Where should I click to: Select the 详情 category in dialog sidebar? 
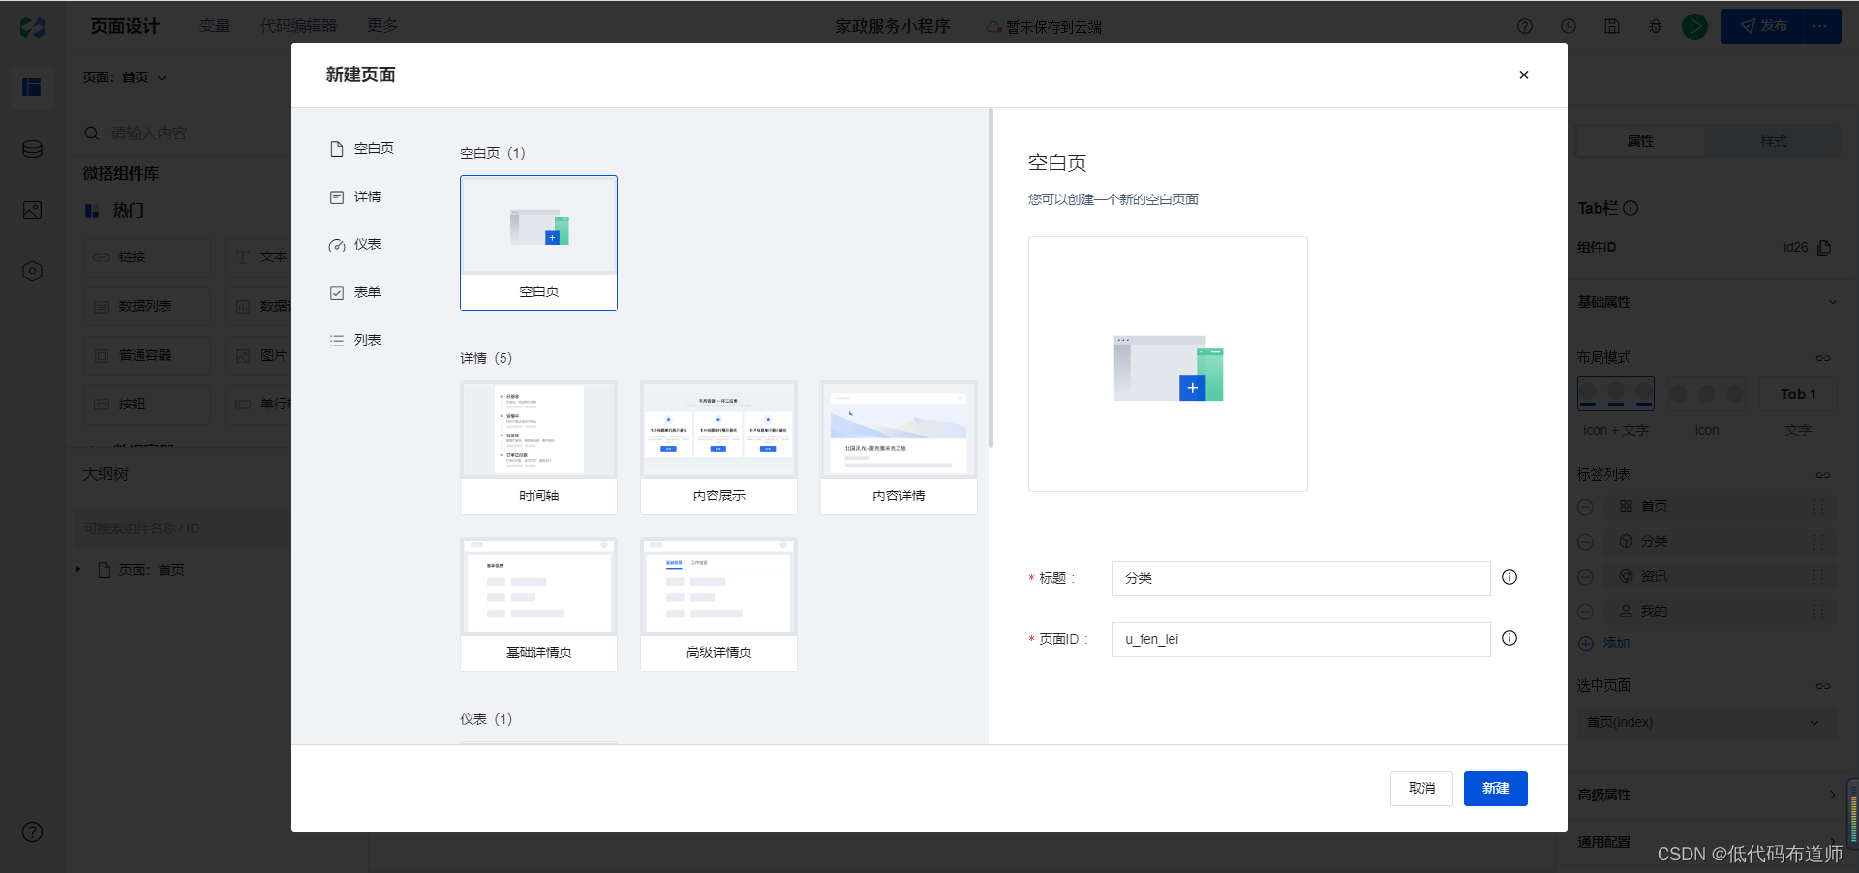355,197
